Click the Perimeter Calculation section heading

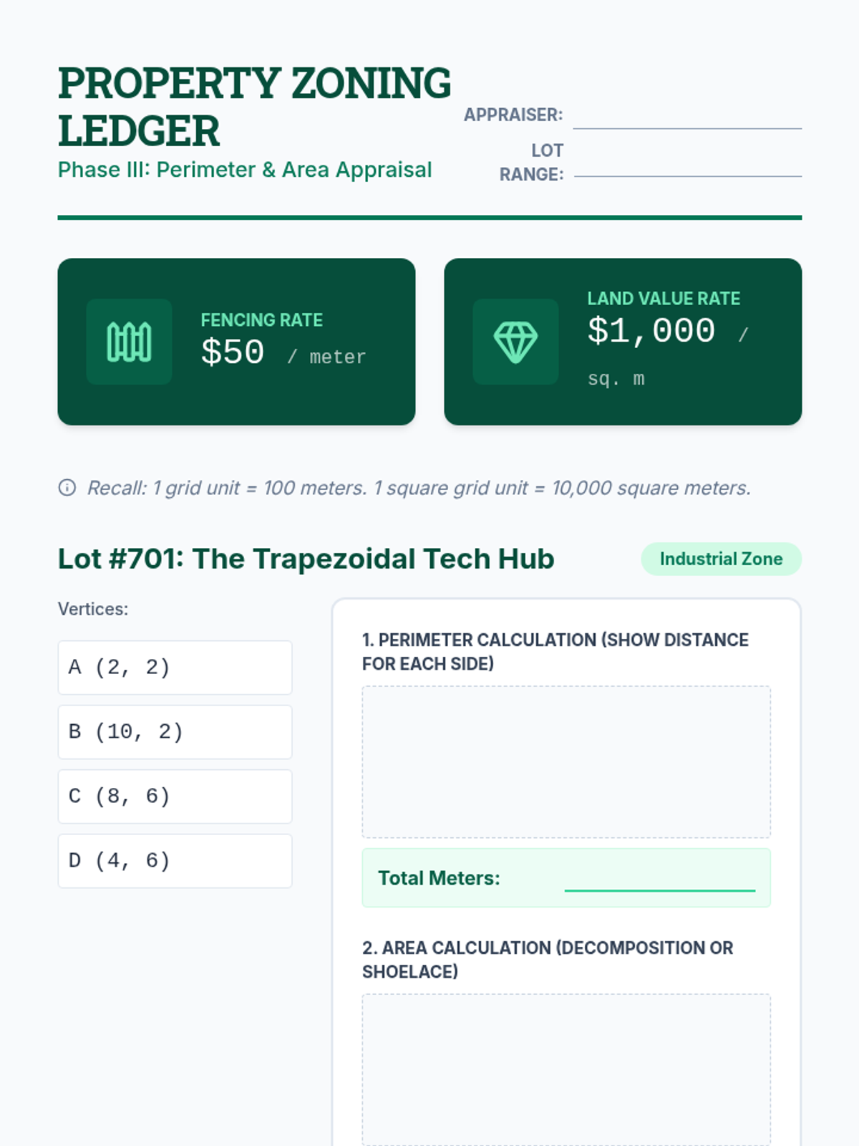555,652
